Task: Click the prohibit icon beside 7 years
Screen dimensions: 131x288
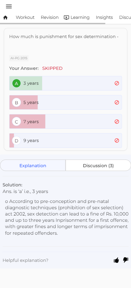Action: [x=117, y=121]
